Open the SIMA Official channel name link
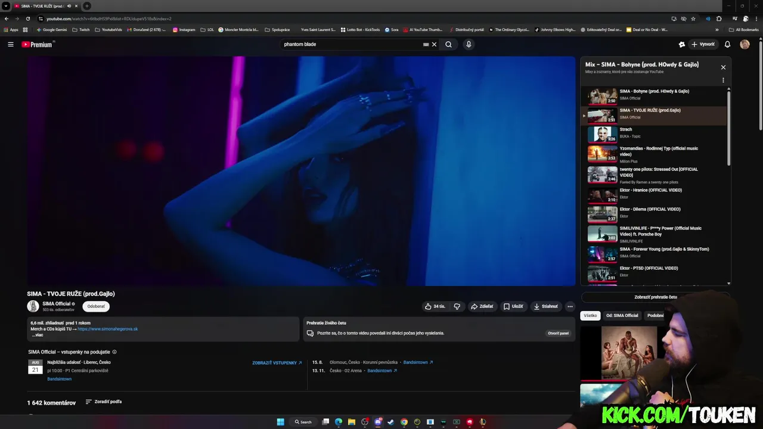This screenshot has height=429, width=763. point(57,304)
